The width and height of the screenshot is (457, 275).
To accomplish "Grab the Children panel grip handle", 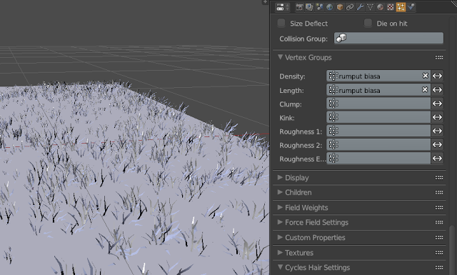I will [439, 192].
